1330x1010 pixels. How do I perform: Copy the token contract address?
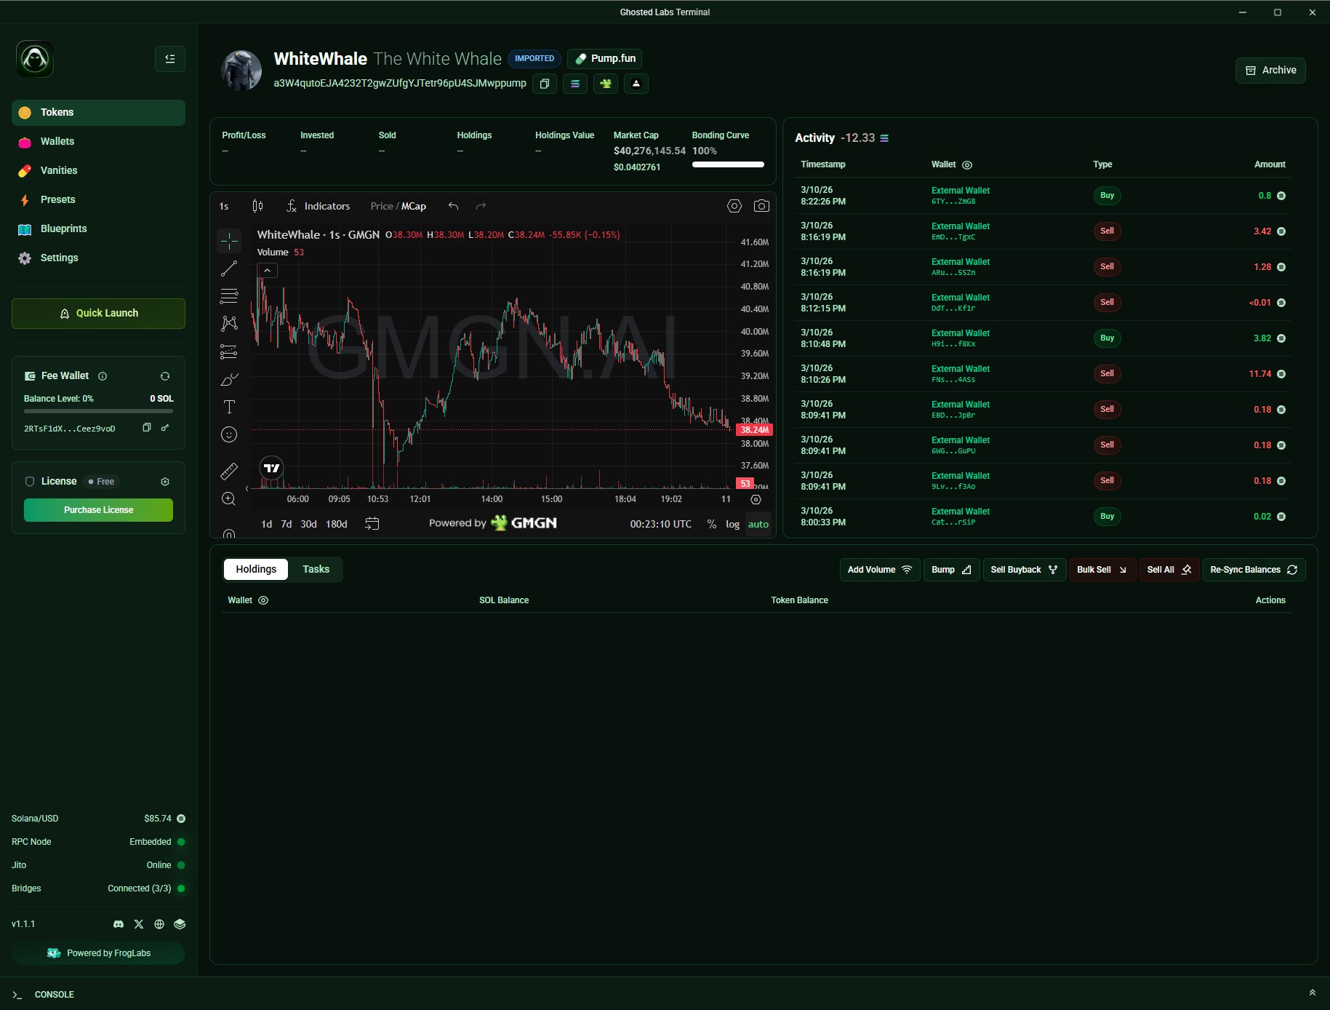pyautogui.click(x=545, y=84)
